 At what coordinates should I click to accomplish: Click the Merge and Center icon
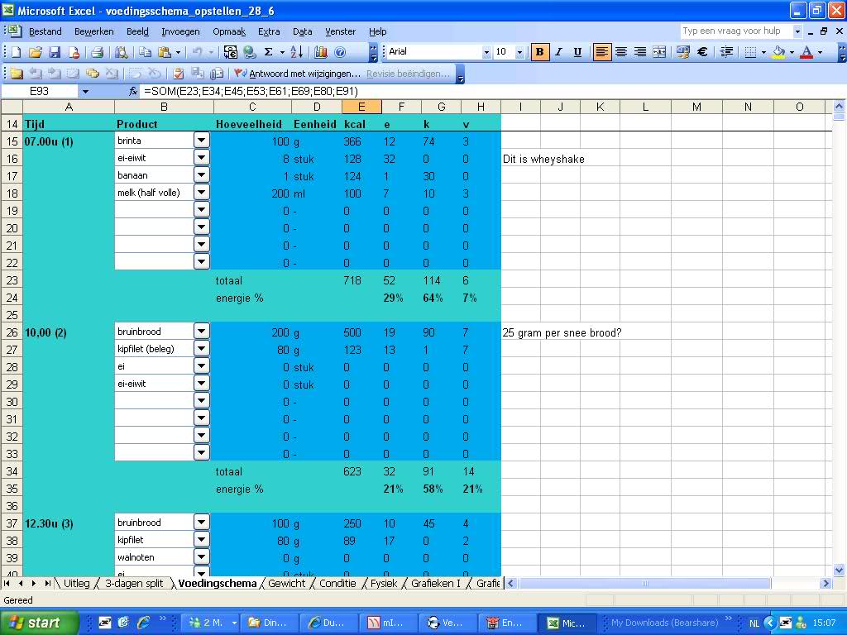tap(659, 52)
